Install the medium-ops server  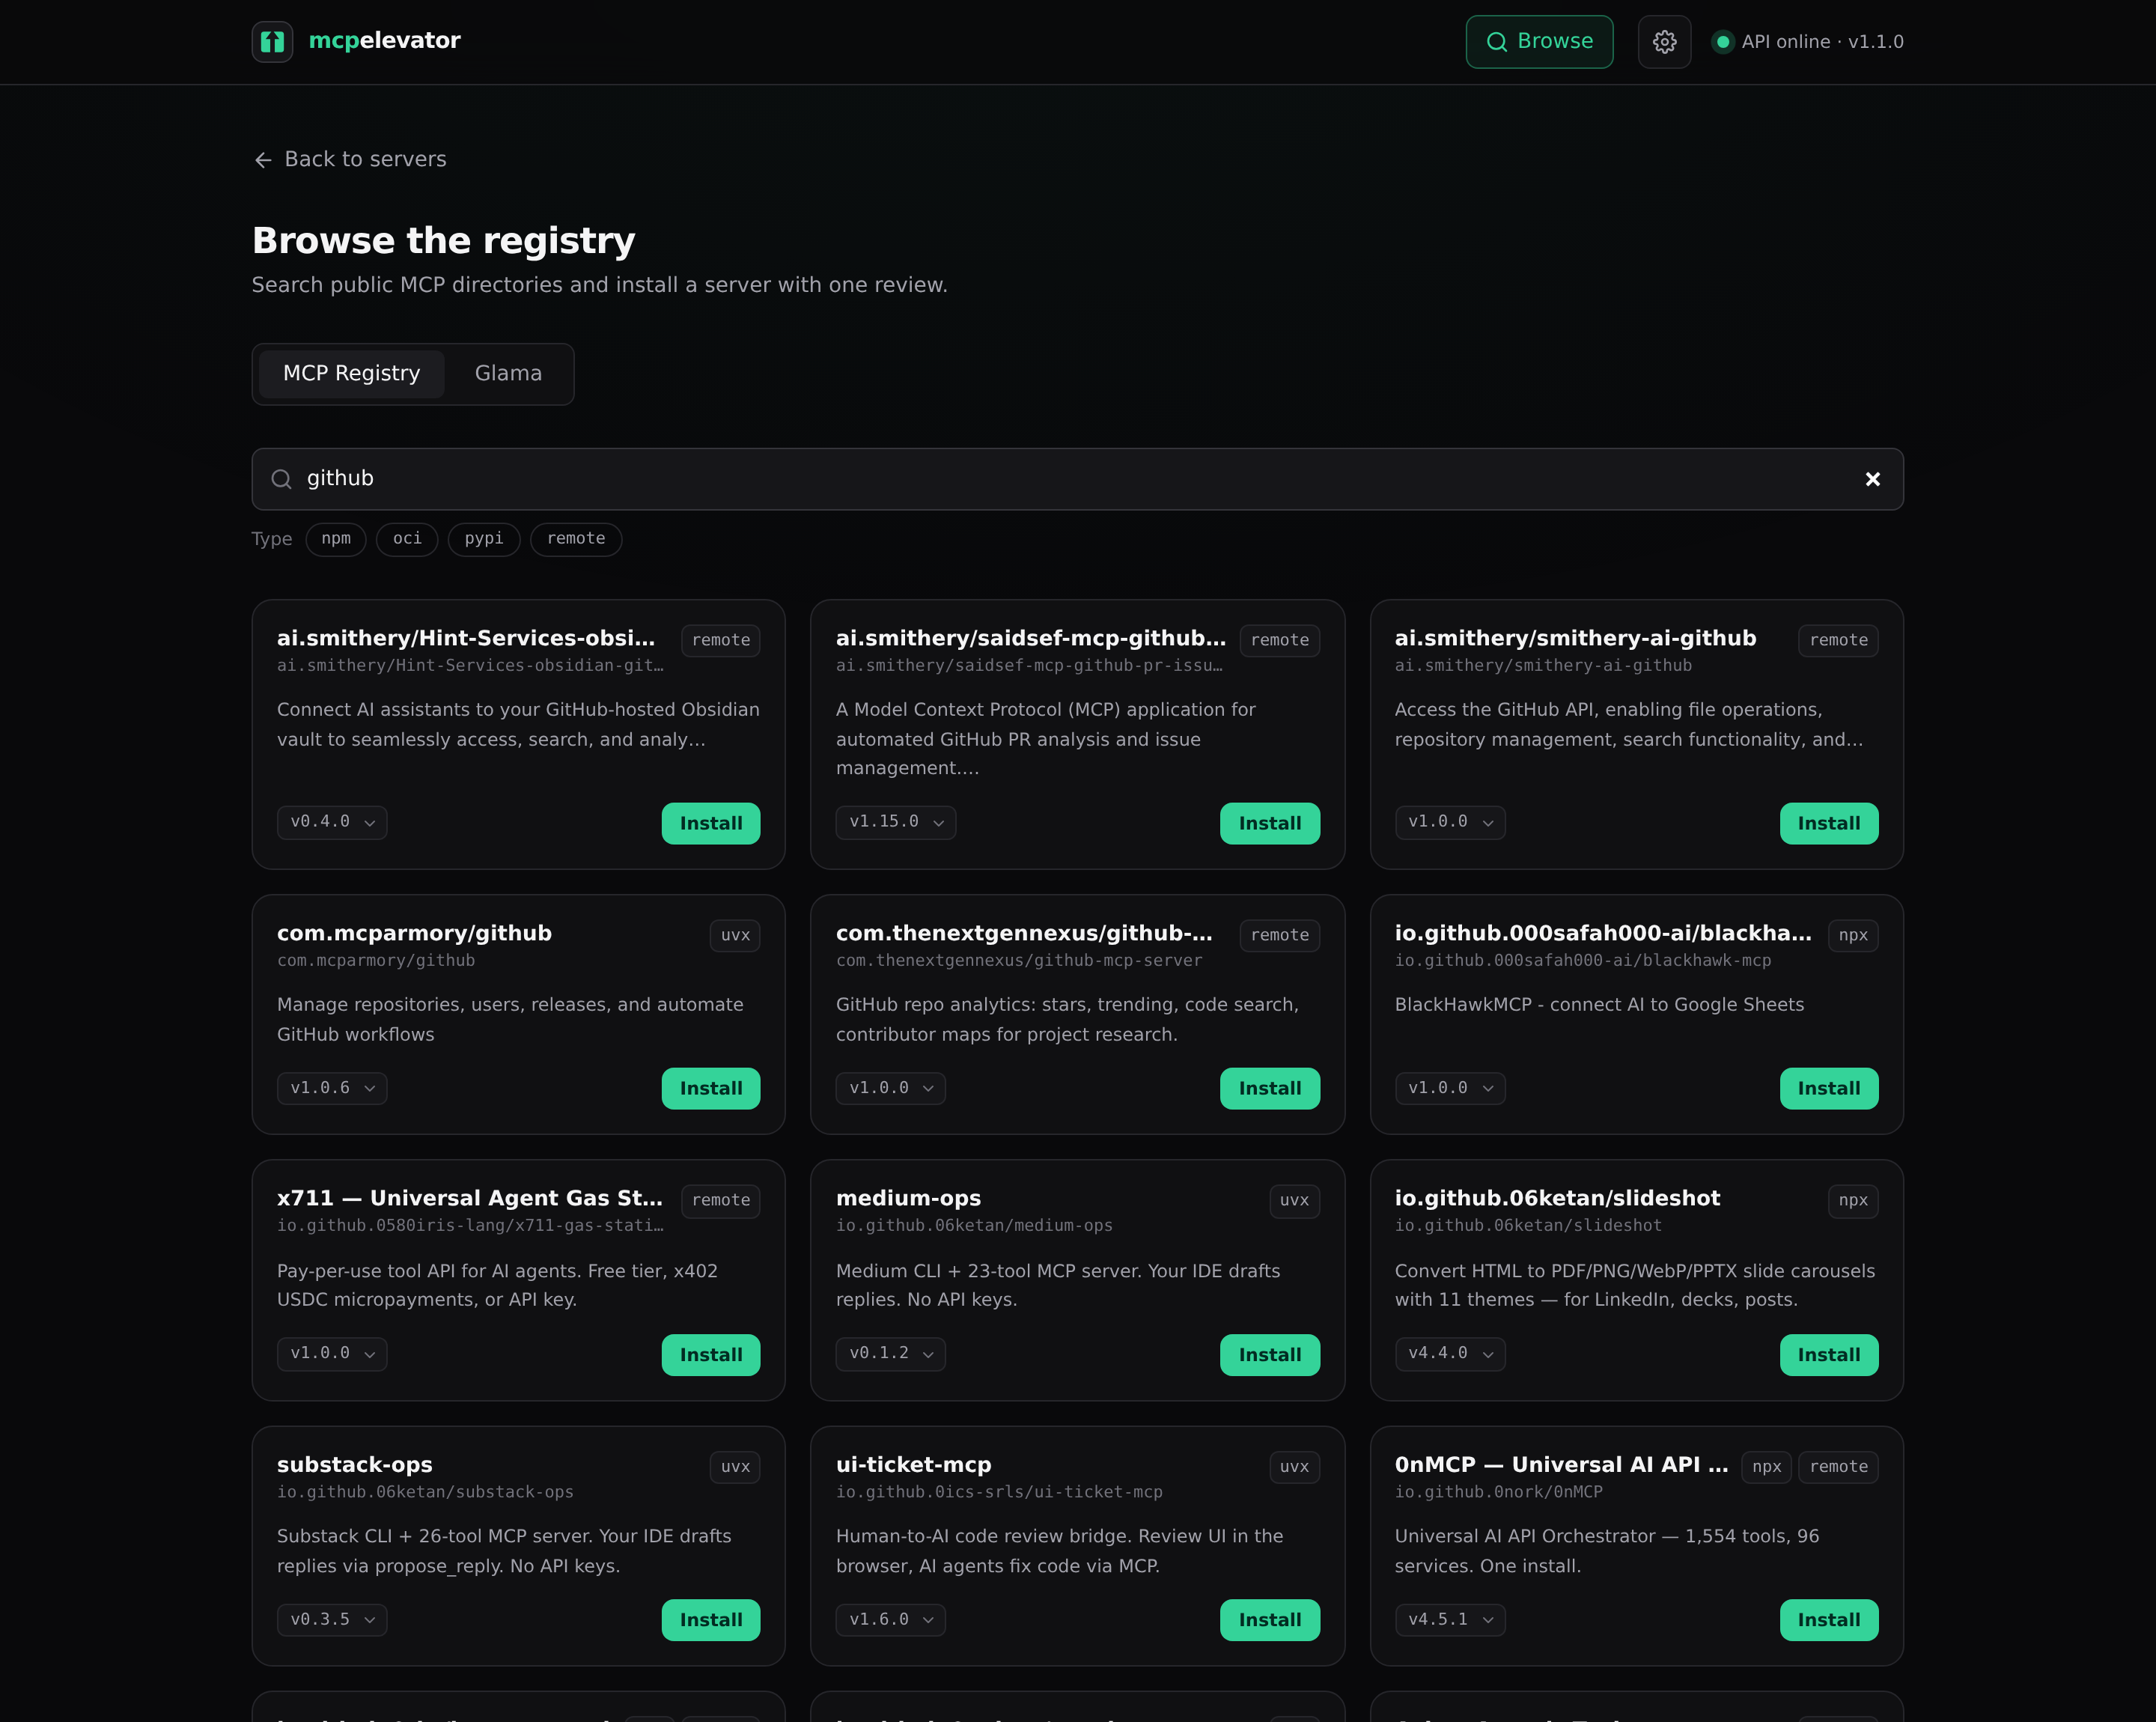tap(1270, 1356)
